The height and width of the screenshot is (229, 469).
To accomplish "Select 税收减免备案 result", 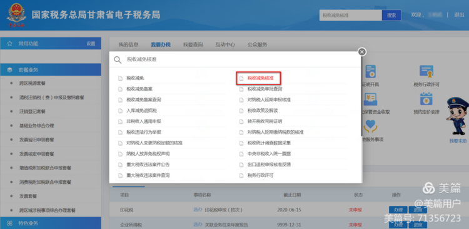I will pos(139,89).
